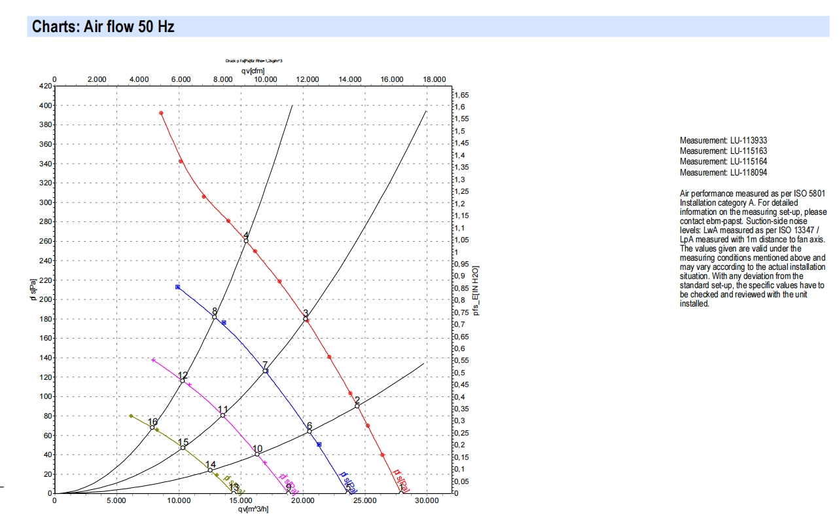The width and height of the screenshot is (839, 522).
Task: Click the '1,05' tick on the IN H2O axis
Action: pos(461,240)
